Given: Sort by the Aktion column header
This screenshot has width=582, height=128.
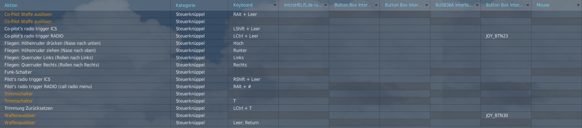Looking at the screenshot, I should [85, 5].
